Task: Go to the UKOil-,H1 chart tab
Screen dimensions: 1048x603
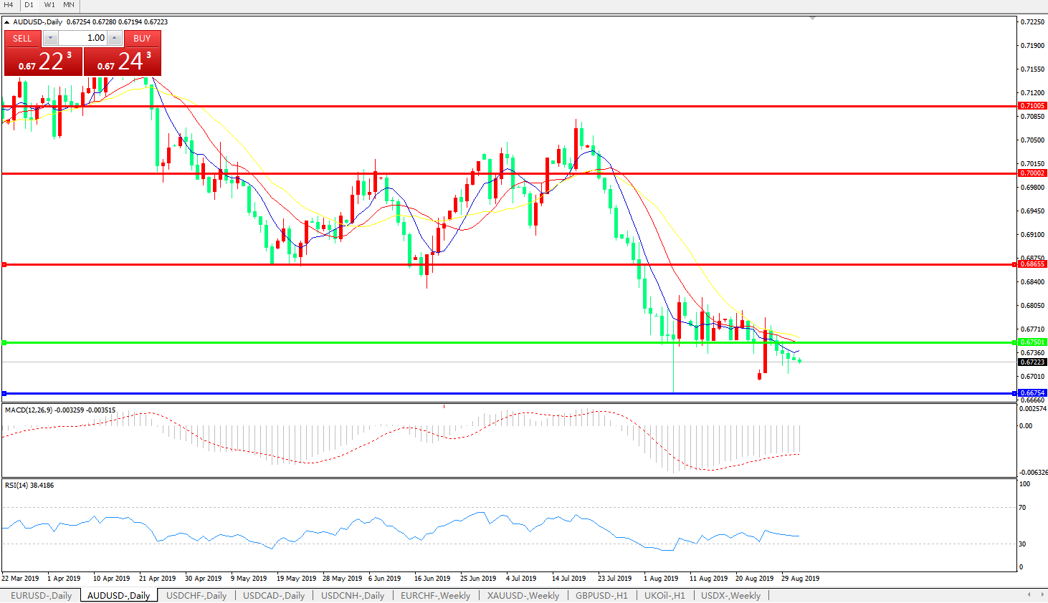Action: click(x=664, y=595)
